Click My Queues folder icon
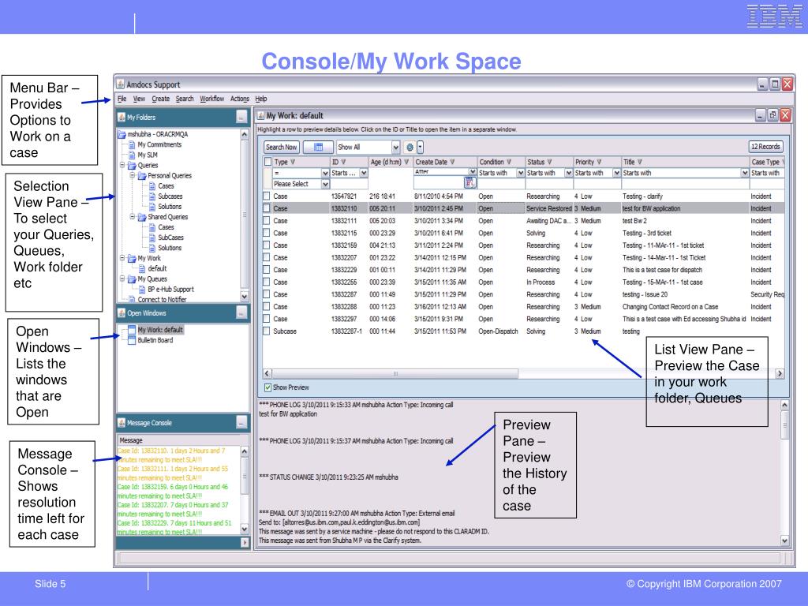Screen dimensions: 808x606 pos(132,279)
